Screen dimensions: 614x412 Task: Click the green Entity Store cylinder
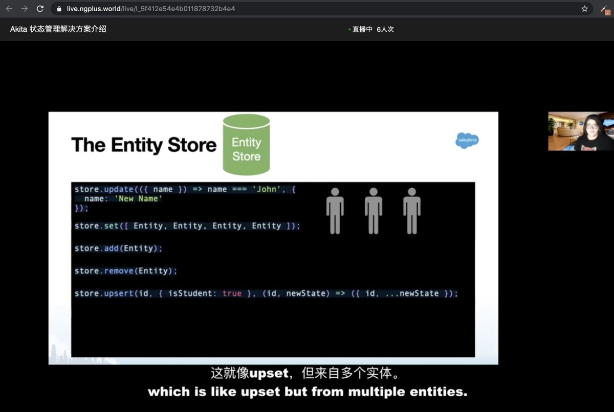(246, 145)
